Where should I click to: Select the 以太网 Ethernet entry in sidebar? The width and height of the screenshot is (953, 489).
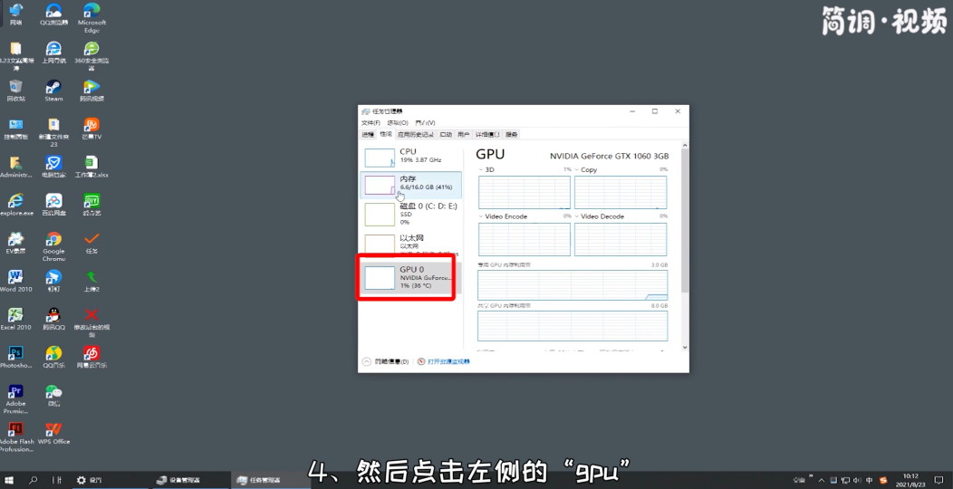click(410, 244)
